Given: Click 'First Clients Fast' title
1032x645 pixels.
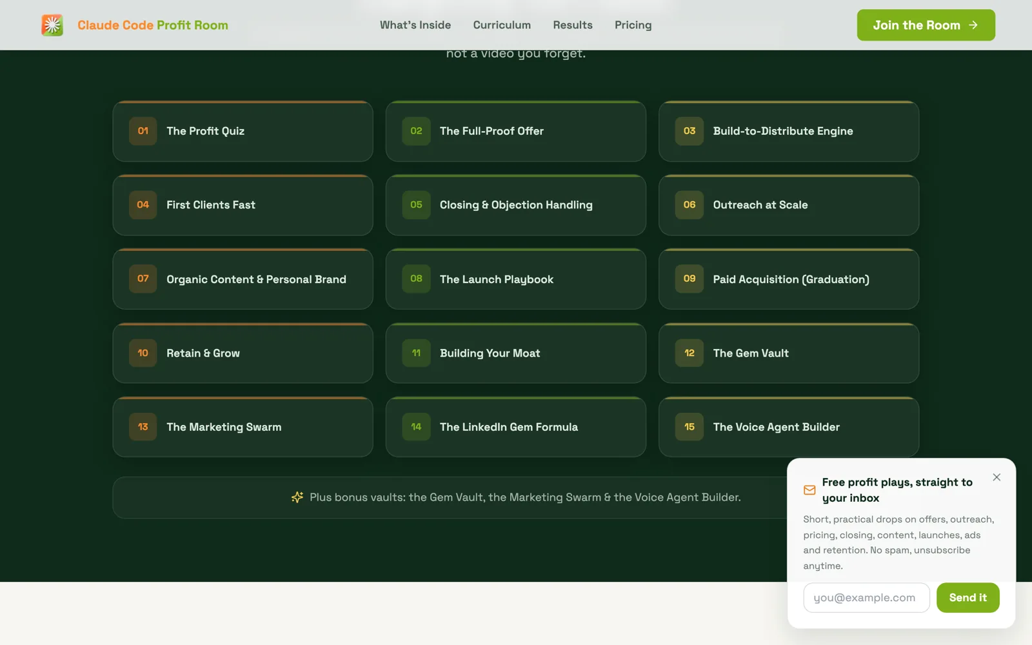Looking at the screenshot, I should (211, 205).
